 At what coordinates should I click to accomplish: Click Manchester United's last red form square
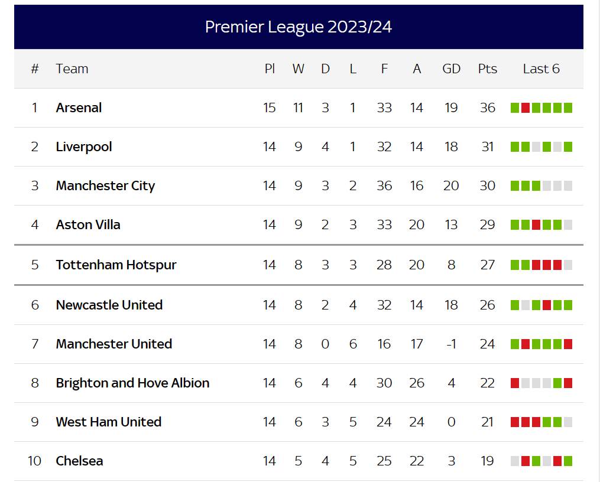click(x=568, y=344)
